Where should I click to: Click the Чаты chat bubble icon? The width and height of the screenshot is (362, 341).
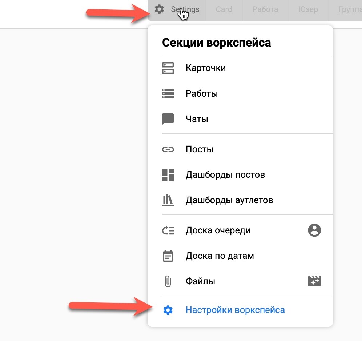tap(168, 119)
